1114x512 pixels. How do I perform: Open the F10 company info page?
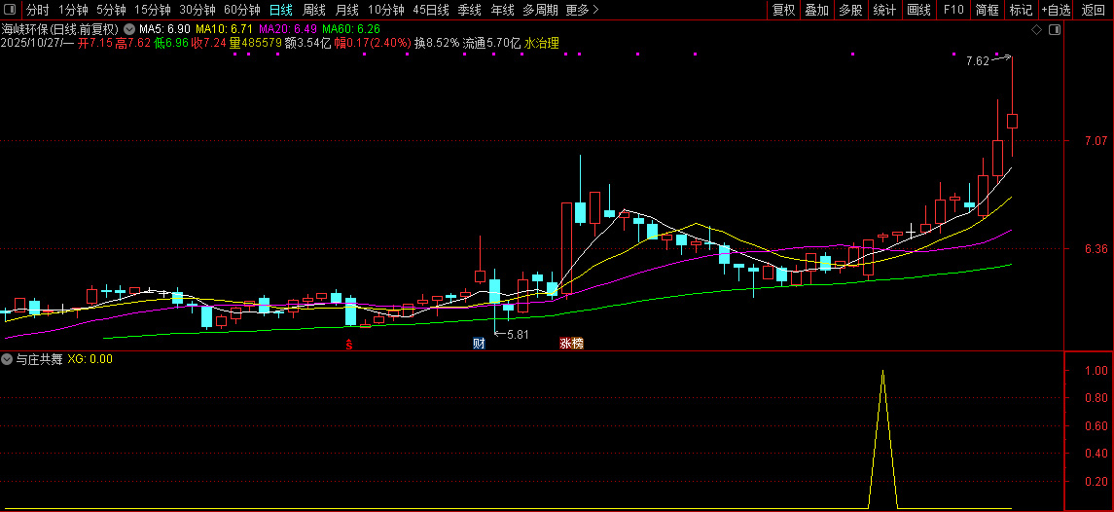(953, 10)
